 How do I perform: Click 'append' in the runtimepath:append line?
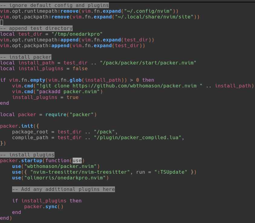(x=70, y=40)
